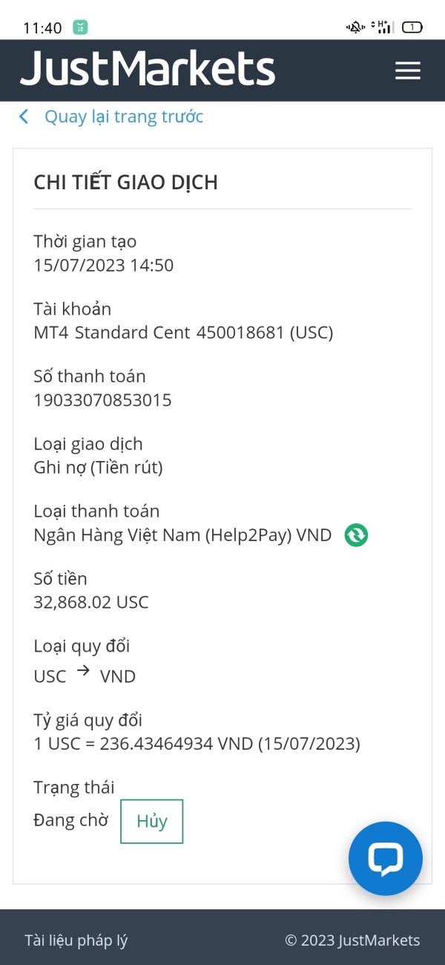Image resolution: width=445 pixels, height=965 pixels.
Task: Tap the mobile signal strength icon
Action: point(382,27)
